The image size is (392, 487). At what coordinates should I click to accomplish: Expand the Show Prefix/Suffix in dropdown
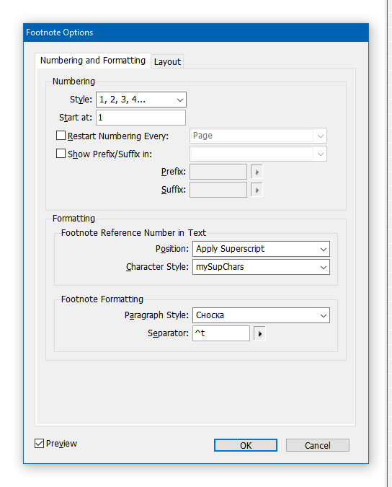pos(259,154)
